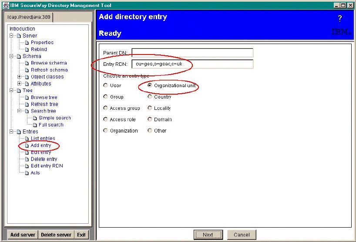This screenshot has height=242, width=356.
Task: Click the page icon beside Full search
Action: pos(35,125)
